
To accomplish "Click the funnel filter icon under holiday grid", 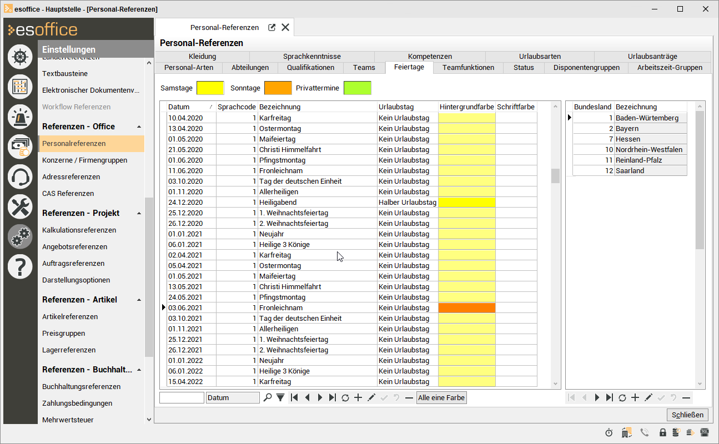I will [x=280, y=397].
